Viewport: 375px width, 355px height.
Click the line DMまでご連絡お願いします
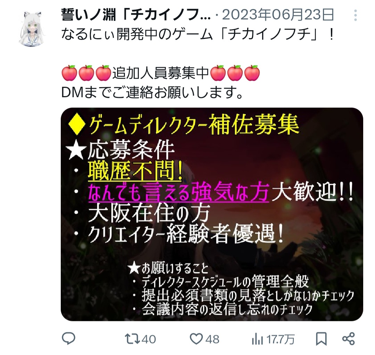coord(152,92)
